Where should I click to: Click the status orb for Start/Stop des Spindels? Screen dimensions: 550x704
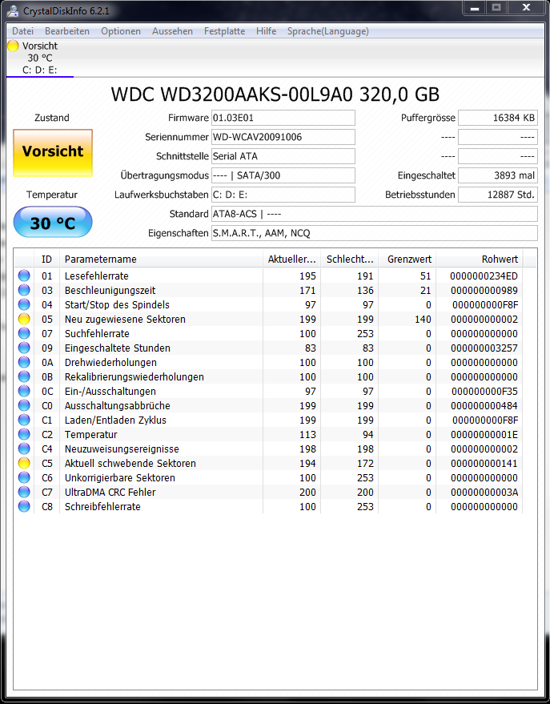coord(24,304)
